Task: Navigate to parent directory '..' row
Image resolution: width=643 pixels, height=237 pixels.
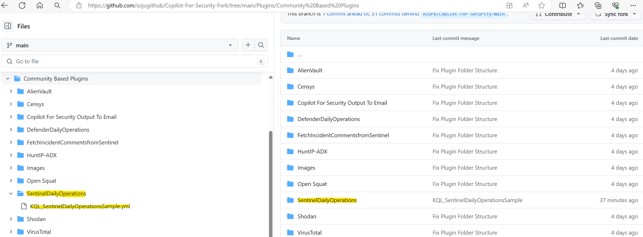Action: 299,55
